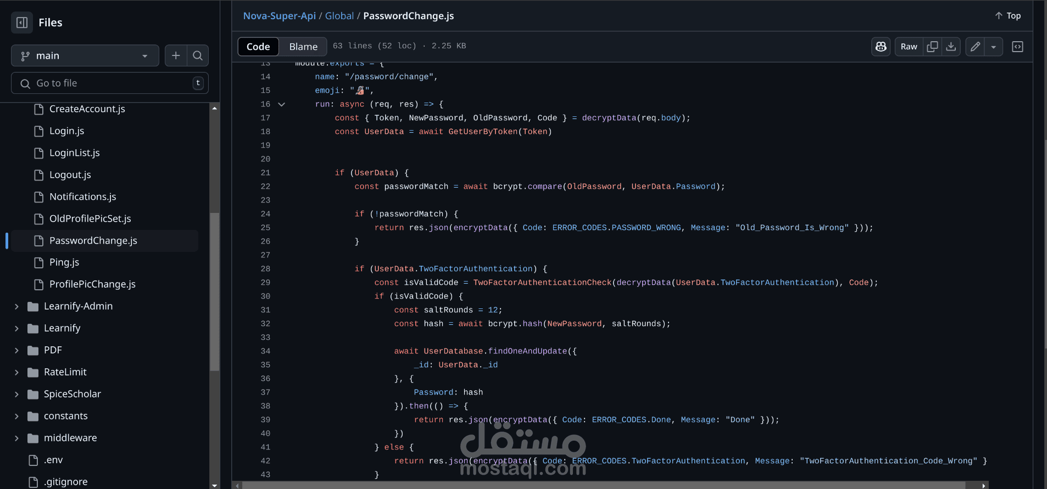The width and height of the screenshot is (1047, 489).
Task: Open file search magnifier button
Action: (x=198, y=55)
